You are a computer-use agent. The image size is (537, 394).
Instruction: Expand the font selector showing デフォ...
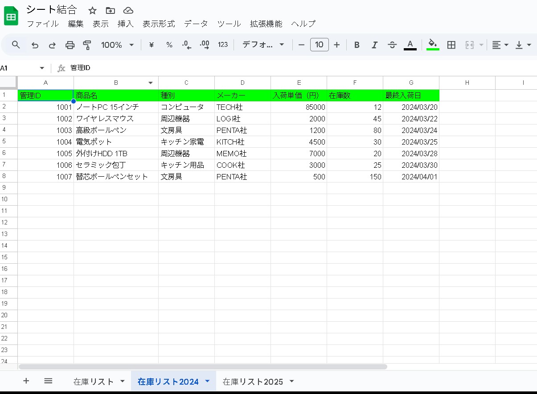click(263, 45)
